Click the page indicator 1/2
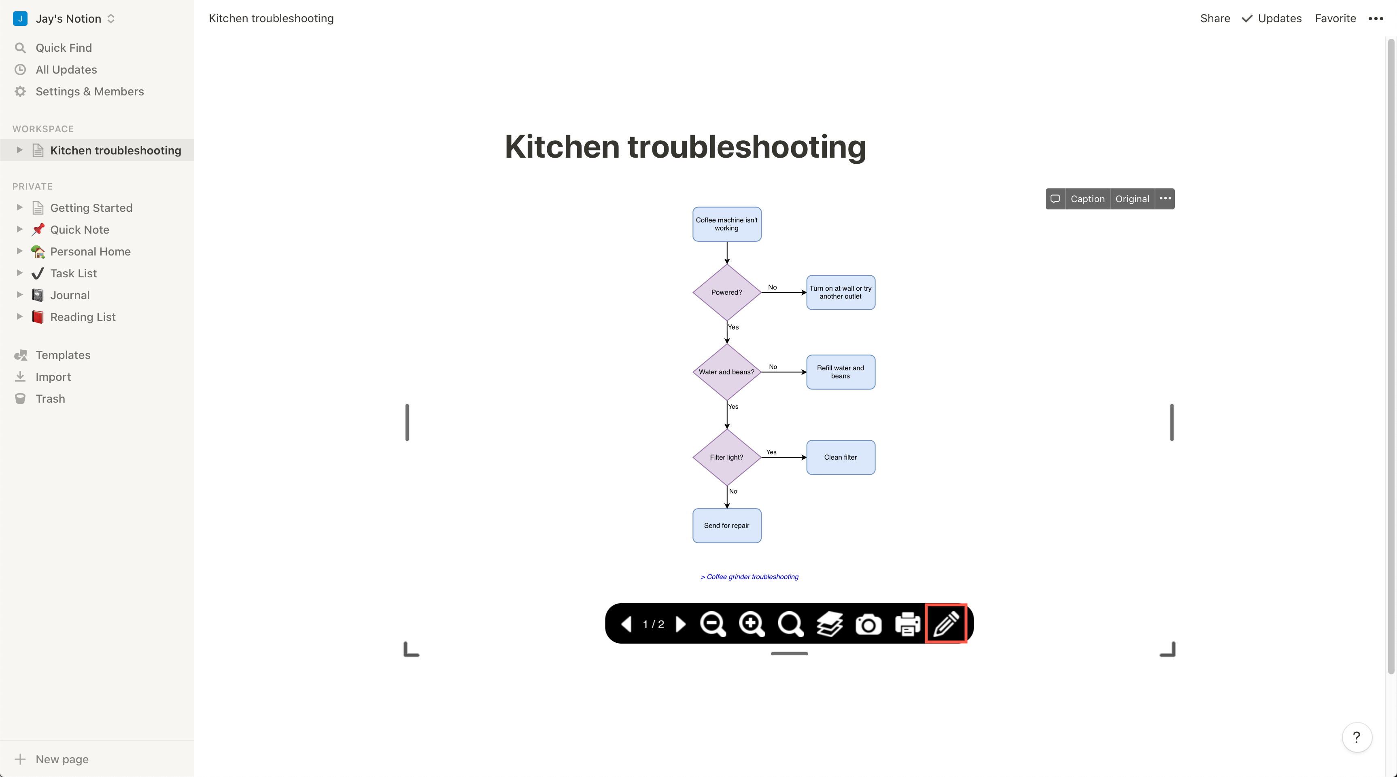This screenshot has width=1397, height=777. click(x=653, y=624)
